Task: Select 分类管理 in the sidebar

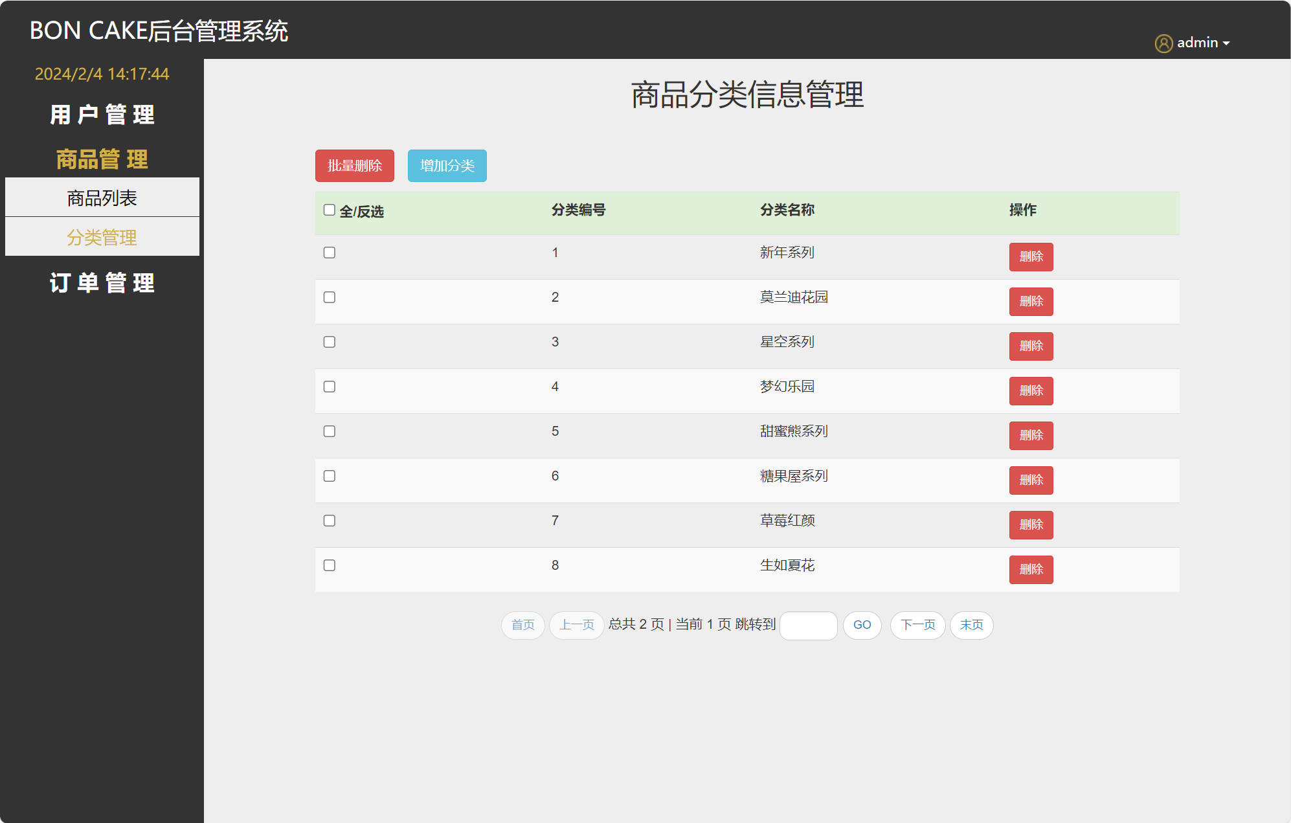Action: 102,237
